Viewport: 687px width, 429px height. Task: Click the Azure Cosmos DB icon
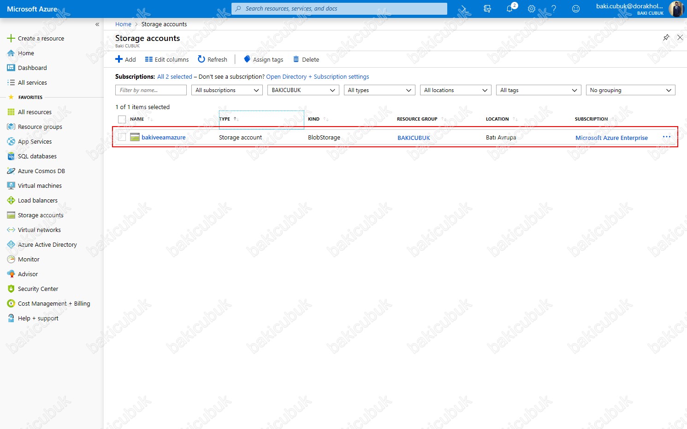pos(11,171)
